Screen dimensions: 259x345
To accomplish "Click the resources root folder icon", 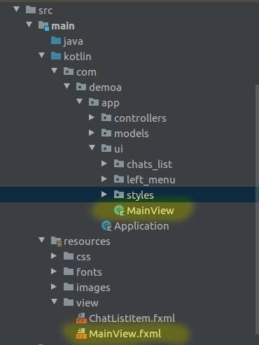I will (x=56, y=241).
